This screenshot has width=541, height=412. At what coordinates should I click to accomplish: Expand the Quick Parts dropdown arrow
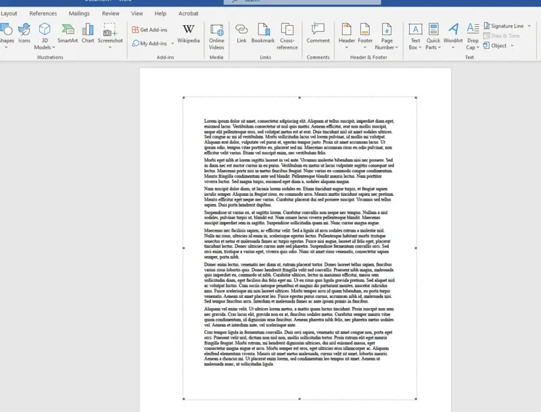click(x=439, y=47)
